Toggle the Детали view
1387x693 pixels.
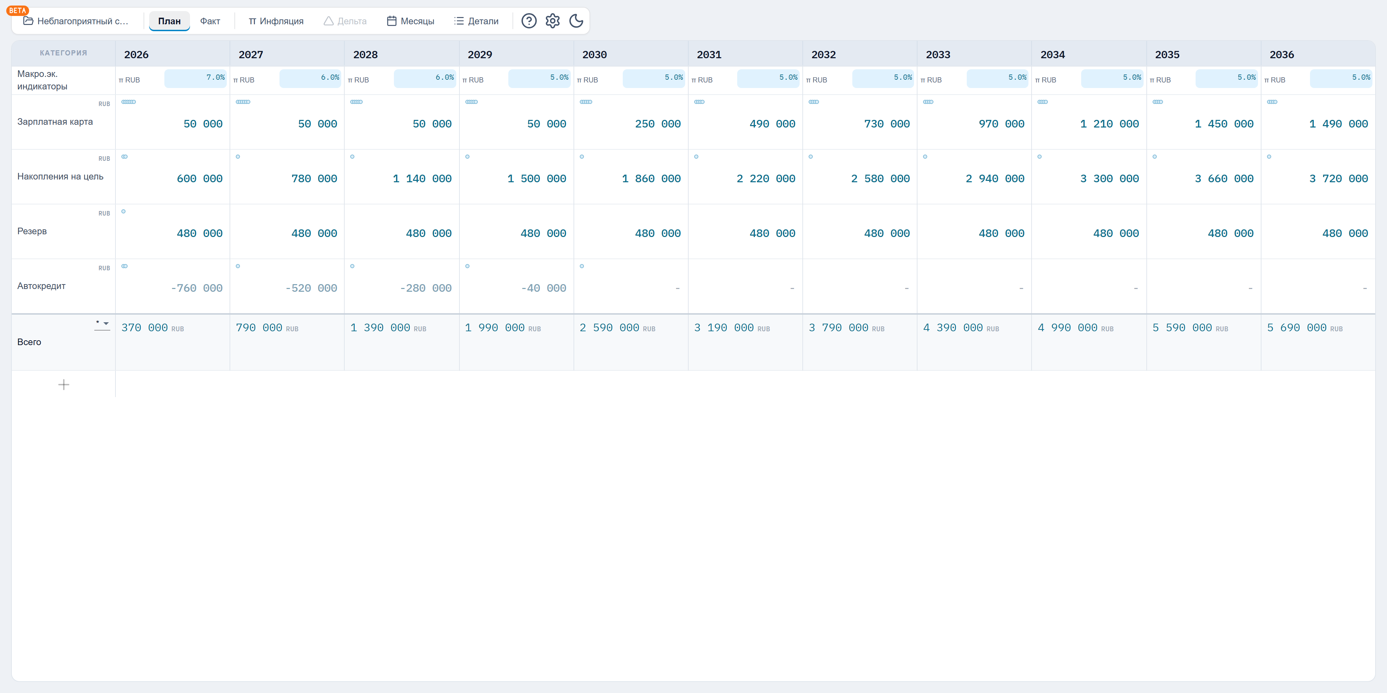pos(476,21)
